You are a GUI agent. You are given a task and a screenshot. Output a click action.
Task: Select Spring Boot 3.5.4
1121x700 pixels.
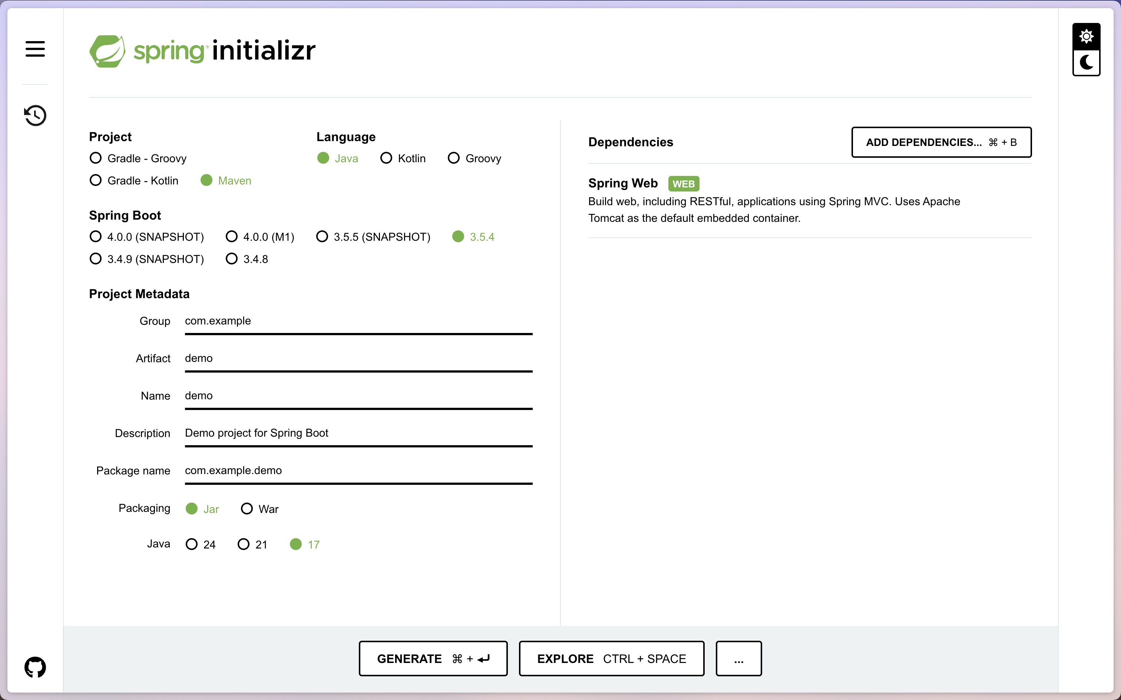473,237
